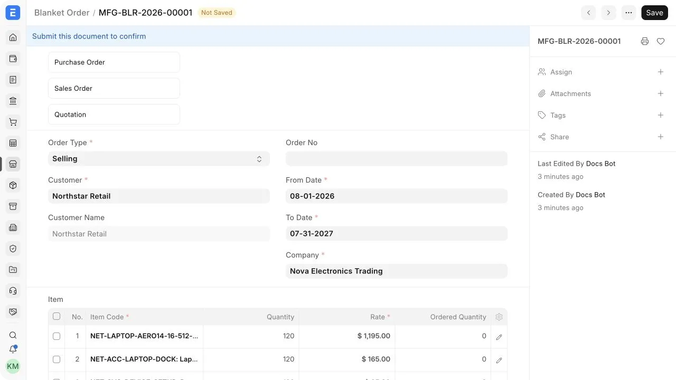Click item code NET-LAPTOP-AERO14 cell

[144, 336]
